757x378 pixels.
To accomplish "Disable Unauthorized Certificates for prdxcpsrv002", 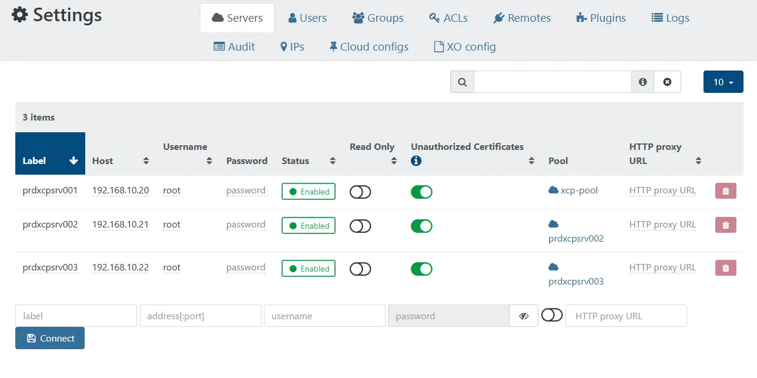I will click(x=421, y=226).
